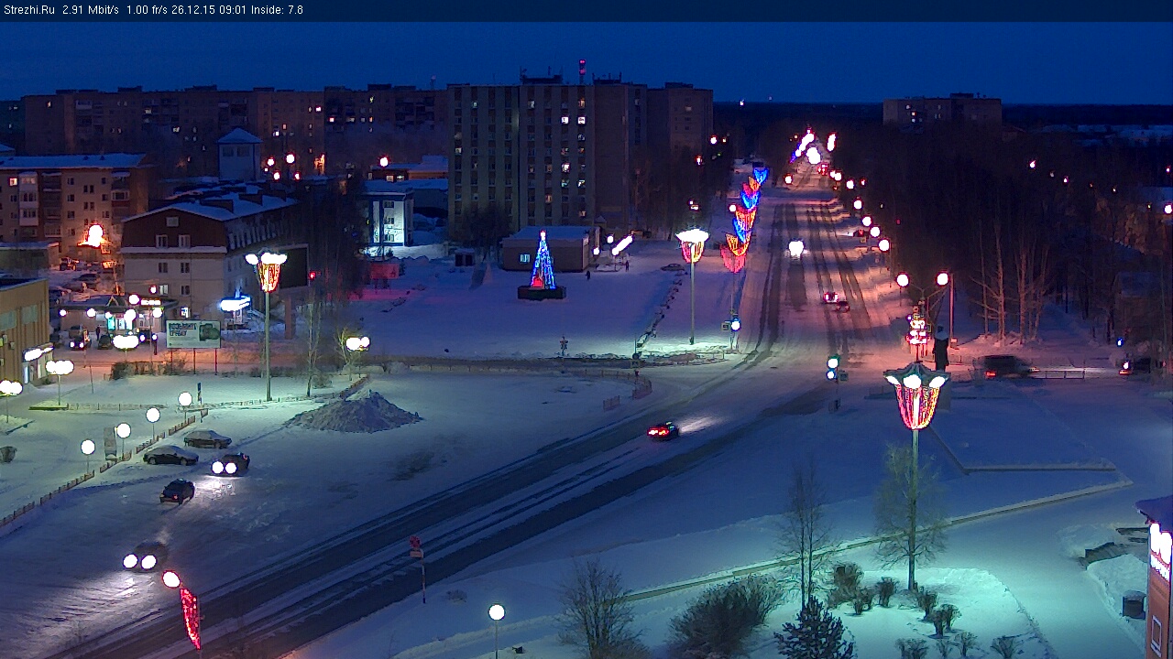The width and height of the screenshot is (1173, 659).
Task: Click the Strezhi.Ru label in overlay
Action: pos(28,10)
